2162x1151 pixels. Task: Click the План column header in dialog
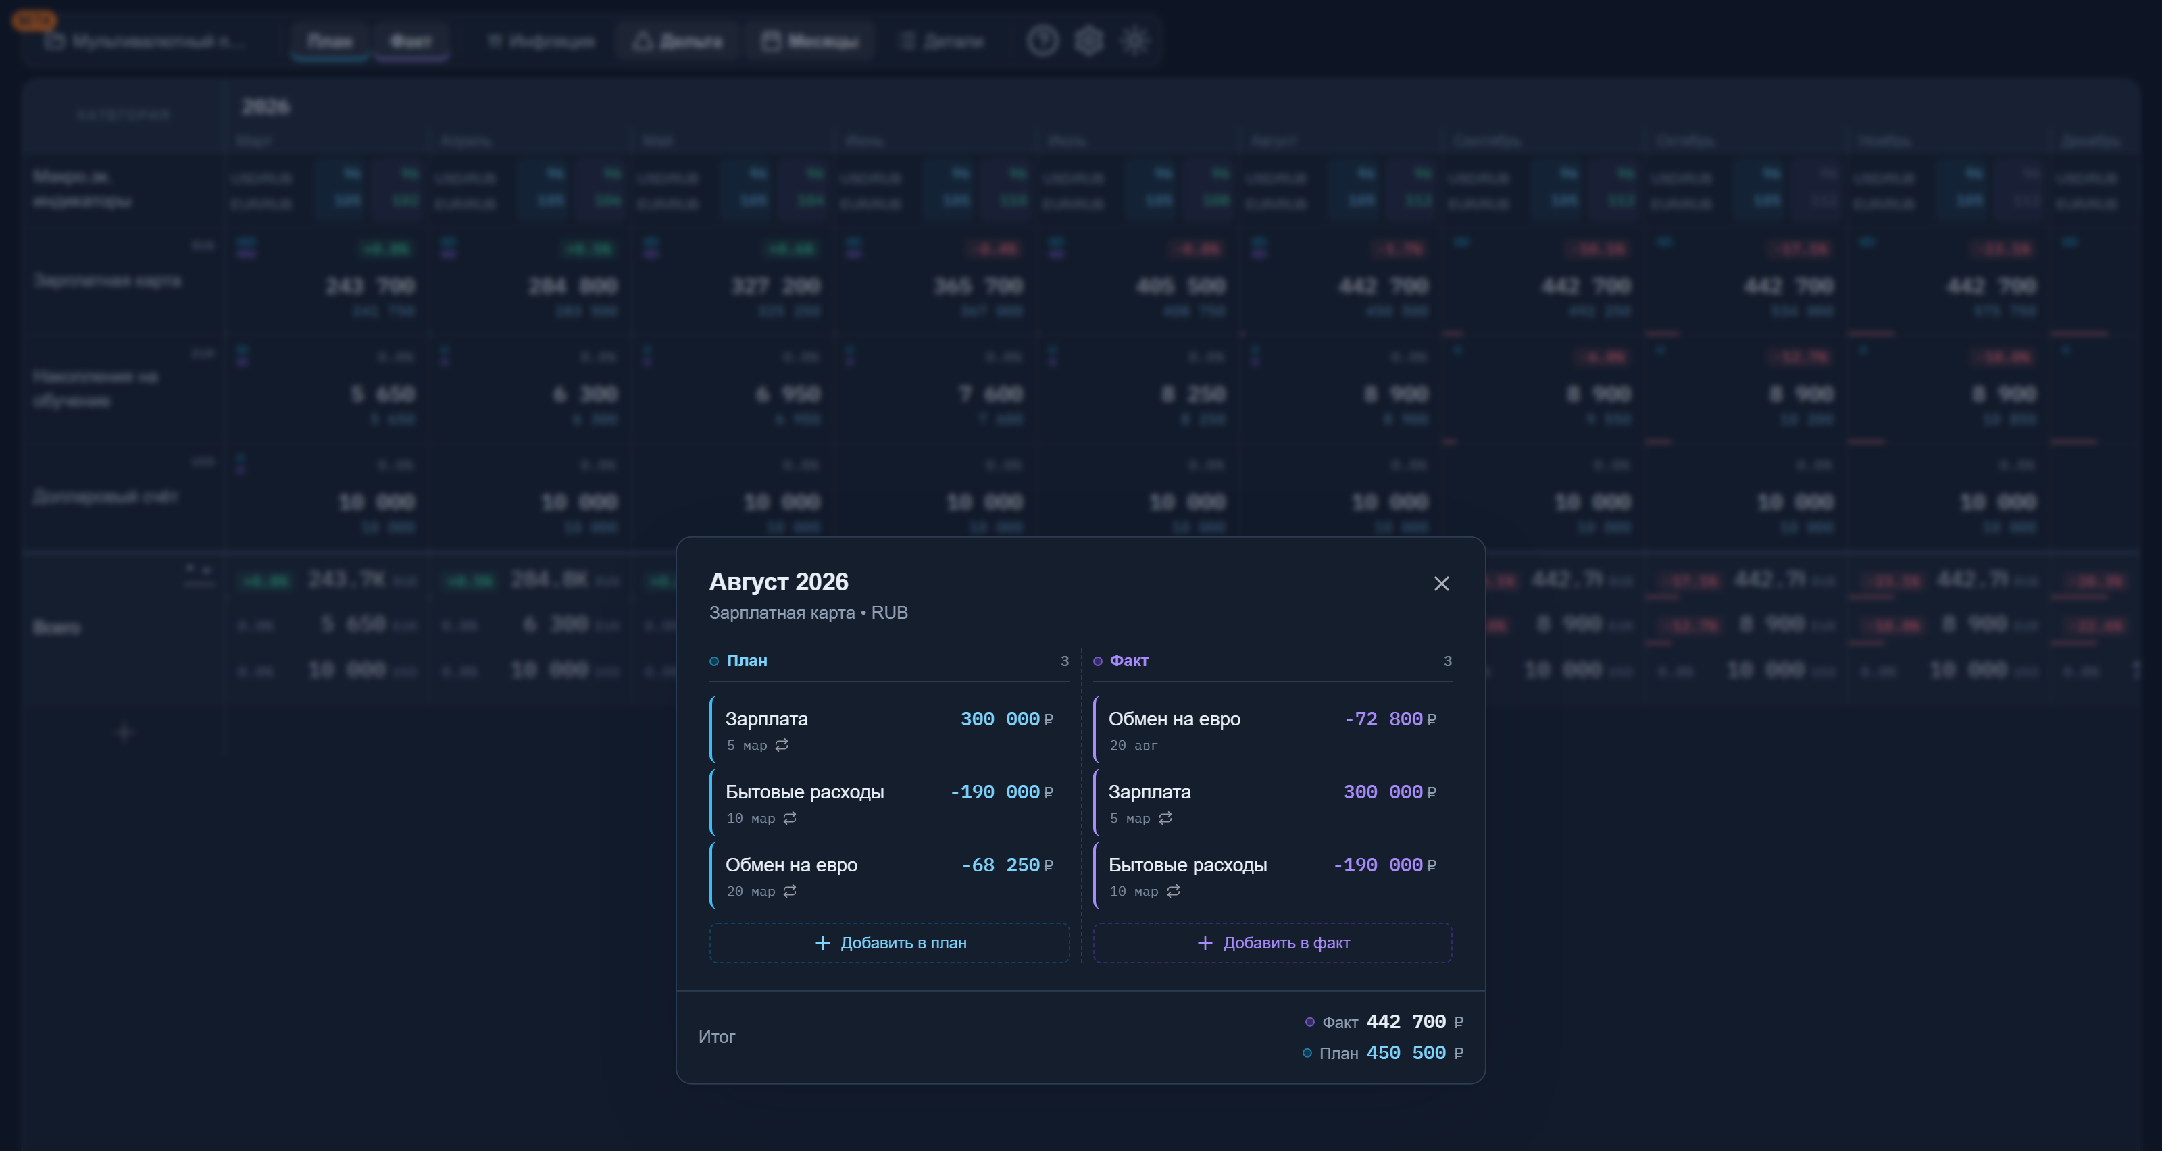(x=746, y=660)
